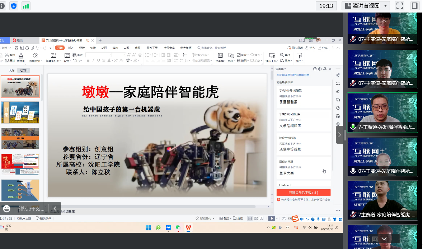Screen dimensions: 423x249
Task: Switch to the 设计 ribbon tab
Action: tap(82, 48)
